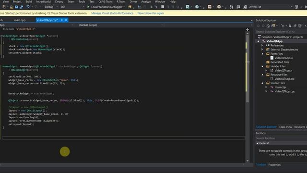Click the Undo toolbar icon
The image size is (307, 173).
(x=28, y=7)
